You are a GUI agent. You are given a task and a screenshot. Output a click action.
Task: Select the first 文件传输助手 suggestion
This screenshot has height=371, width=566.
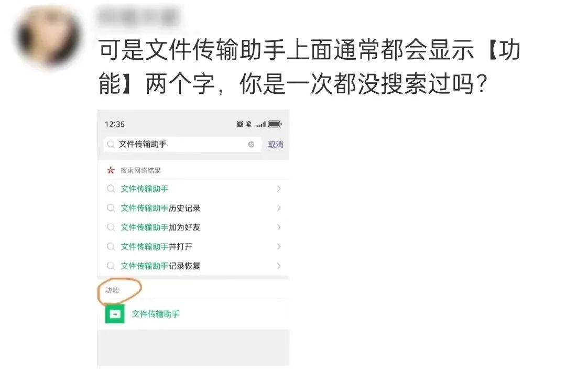pos(193,189)
